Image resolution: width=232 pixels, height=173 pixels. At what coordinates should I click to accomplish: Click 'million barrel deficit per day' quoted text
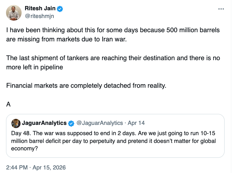pyautogui.click(x=53, y=142)
